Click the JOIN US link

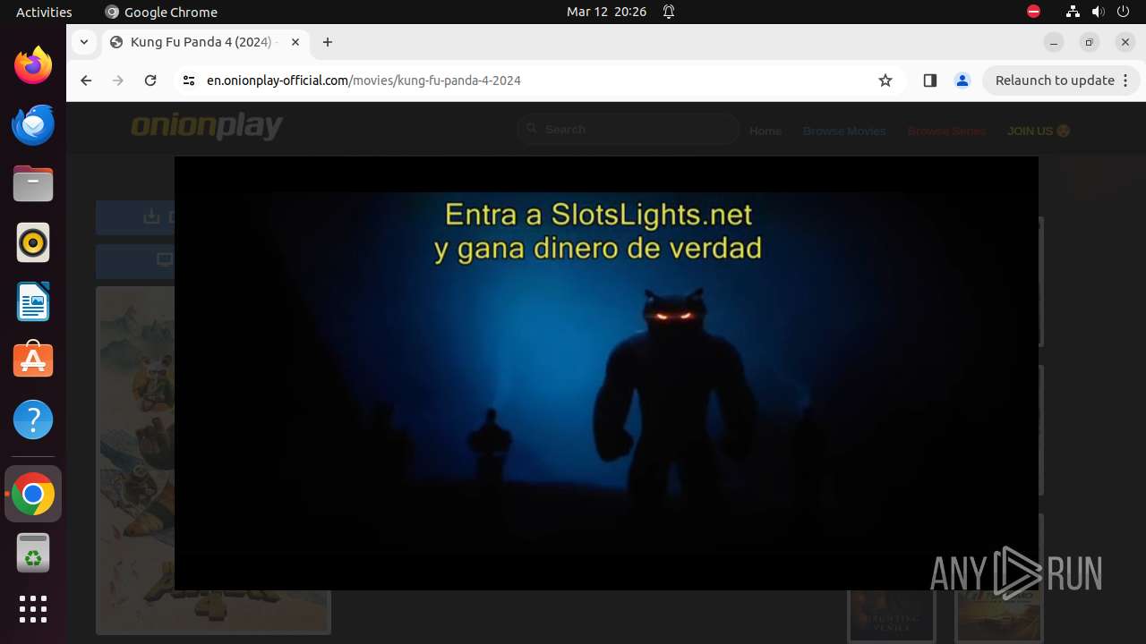click(x=1039, y=131)
